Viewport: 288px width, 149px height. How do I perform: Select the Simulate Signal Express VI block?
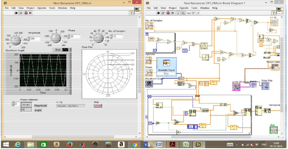pyautogui.click(x=166, y=67)
